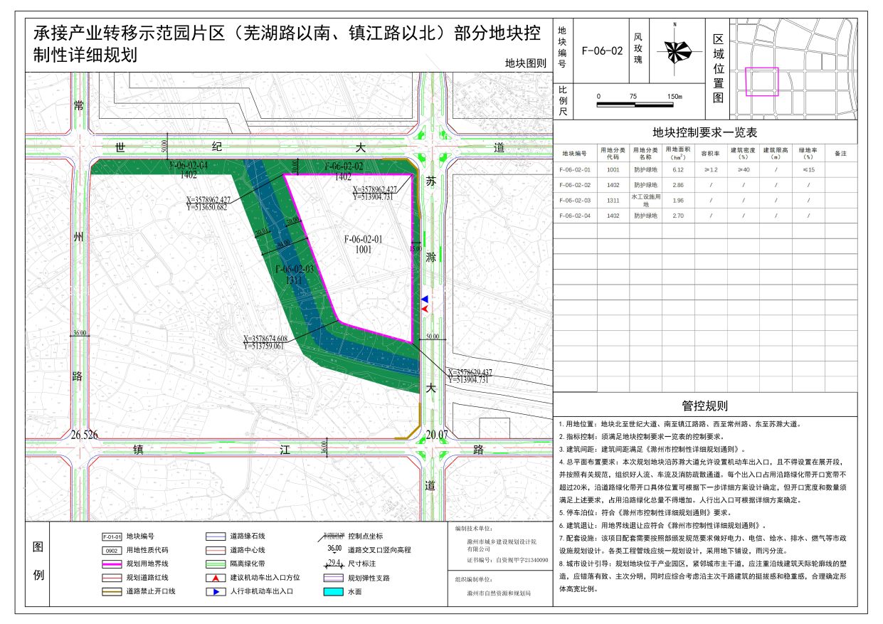Click table cell F-06-02-01

click(x=575, y=169)
